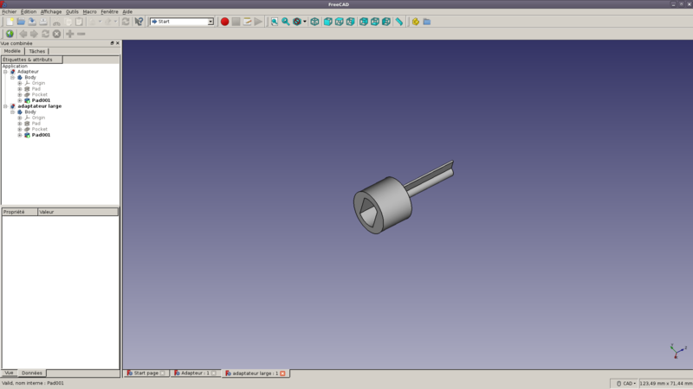This screenshot has width=693, height=389.
Task: Switch to the Tâches tab
Action: coord(37,51)
